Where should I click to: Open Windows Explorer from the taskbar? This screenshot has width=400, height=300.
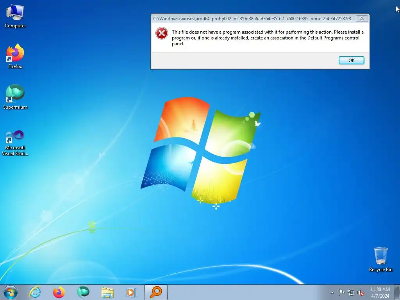pos(107,292)
